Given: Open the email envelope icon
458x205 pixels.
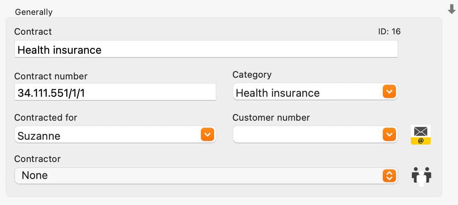Looking at the screenshot, I should point(421,135).
